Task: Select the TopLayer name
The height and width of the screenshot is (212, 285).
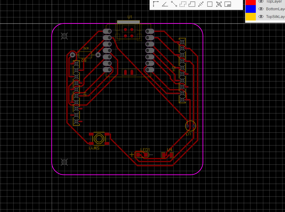Action: coord(274,2)
